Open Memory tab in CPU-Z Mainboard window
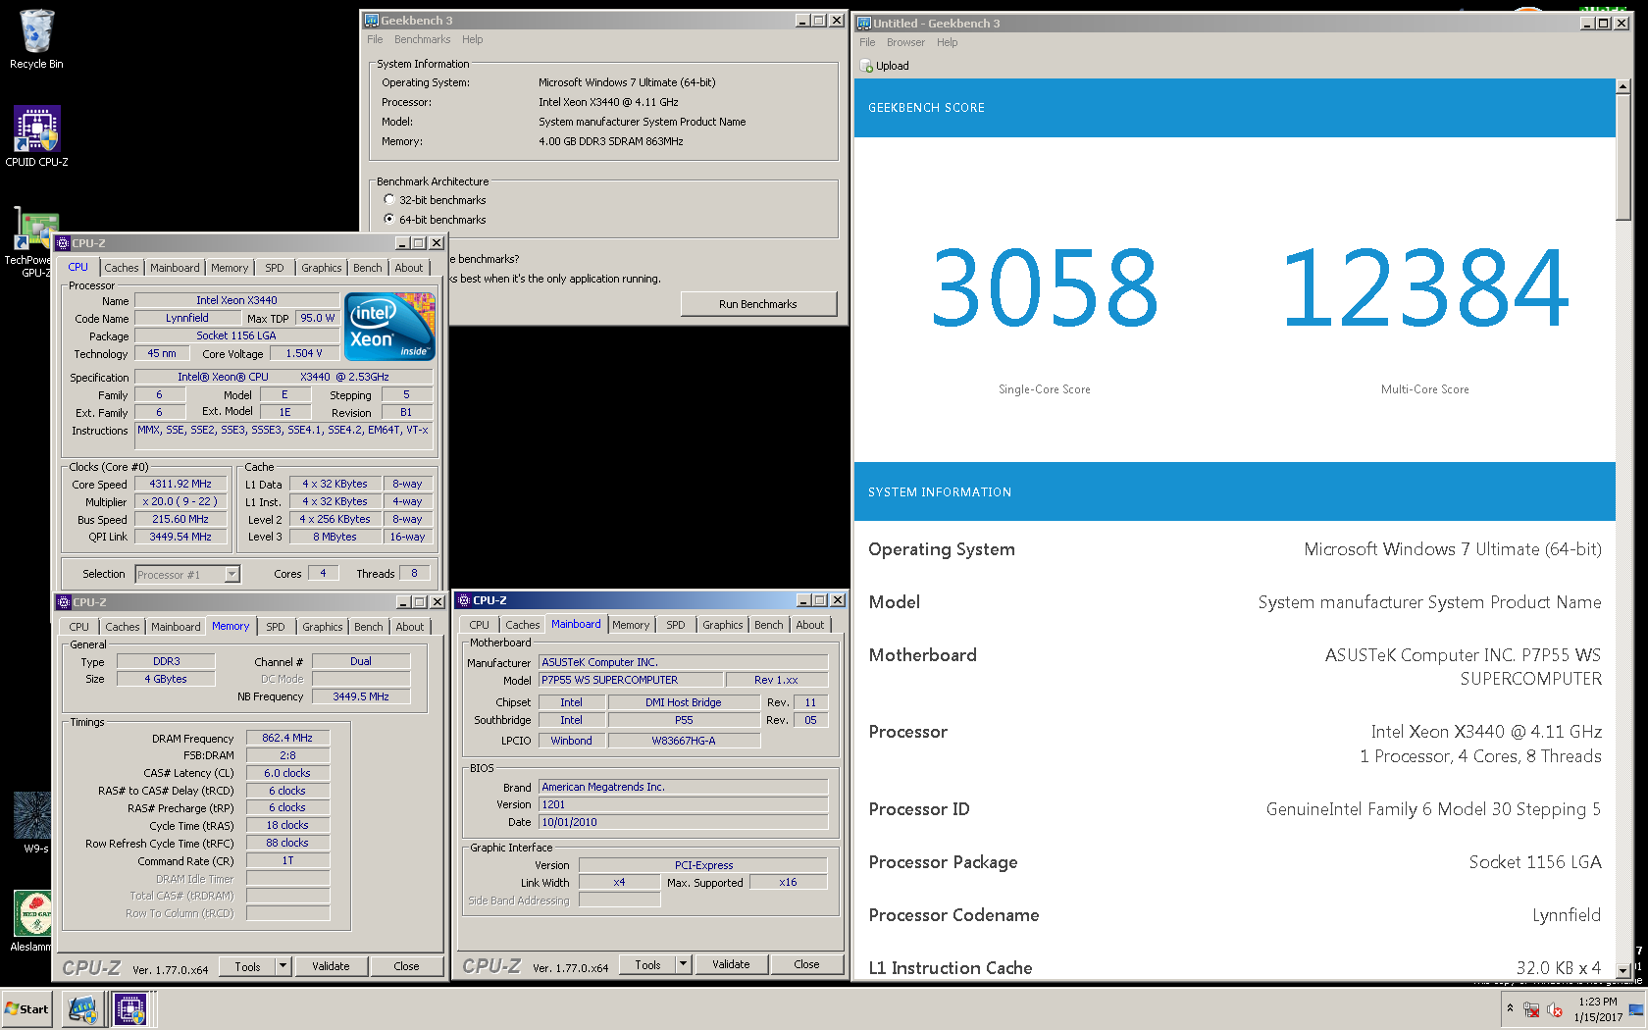1648x1030 pixels. [631, 625]
